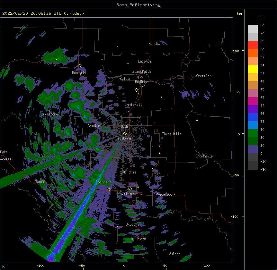Viewport: 277px width, 270px height.
Task: Click the ThreeHills town label
Action: (x=172, y=134)
